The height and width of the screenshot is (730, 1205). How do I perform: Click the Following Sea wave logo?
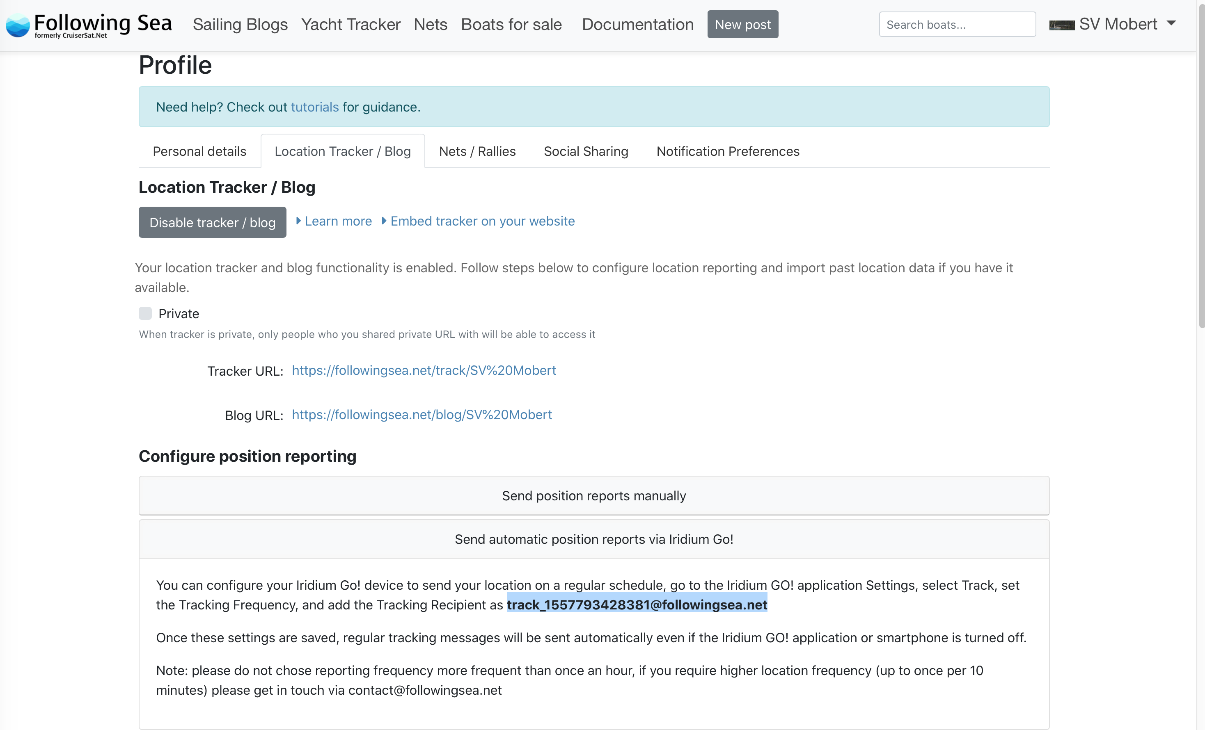(x=18, y=25)
